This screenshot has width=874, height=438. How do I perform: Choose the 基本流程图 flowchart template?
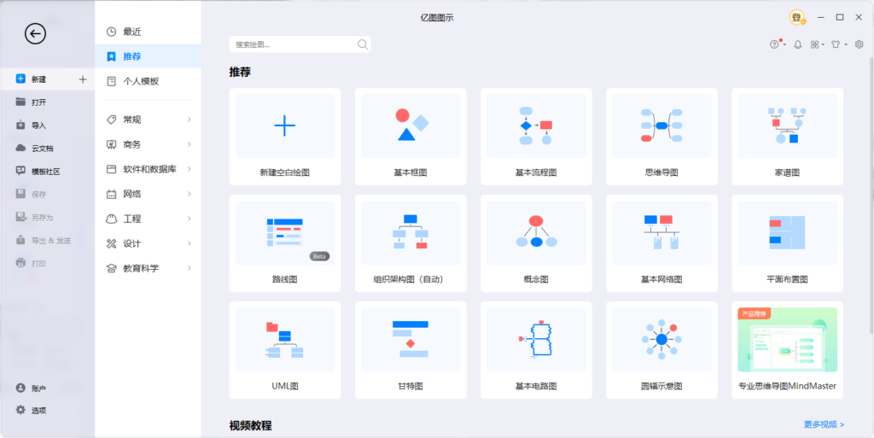[x=536, y=137]
